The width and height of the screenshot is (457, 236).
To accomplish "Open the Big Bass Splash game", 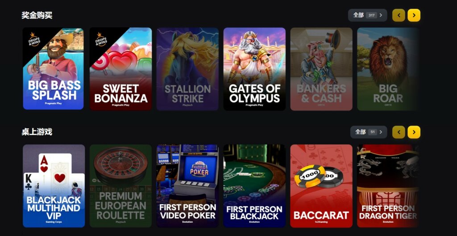I will pos(54,69).
